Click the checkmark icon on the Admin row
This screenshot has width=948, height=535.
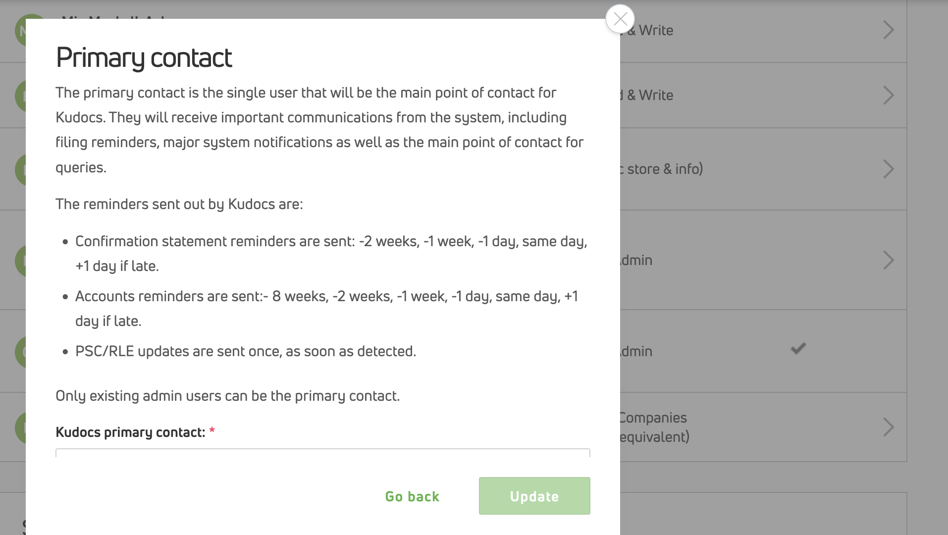pos(798,349)
